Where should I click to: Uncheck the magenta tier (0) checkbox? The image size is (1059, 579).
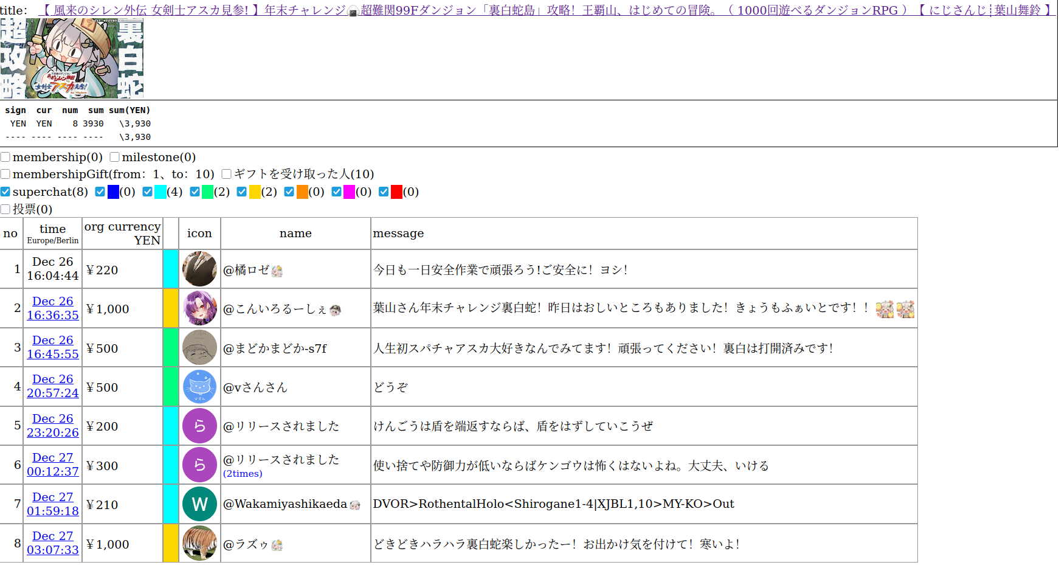coord(336,192)
